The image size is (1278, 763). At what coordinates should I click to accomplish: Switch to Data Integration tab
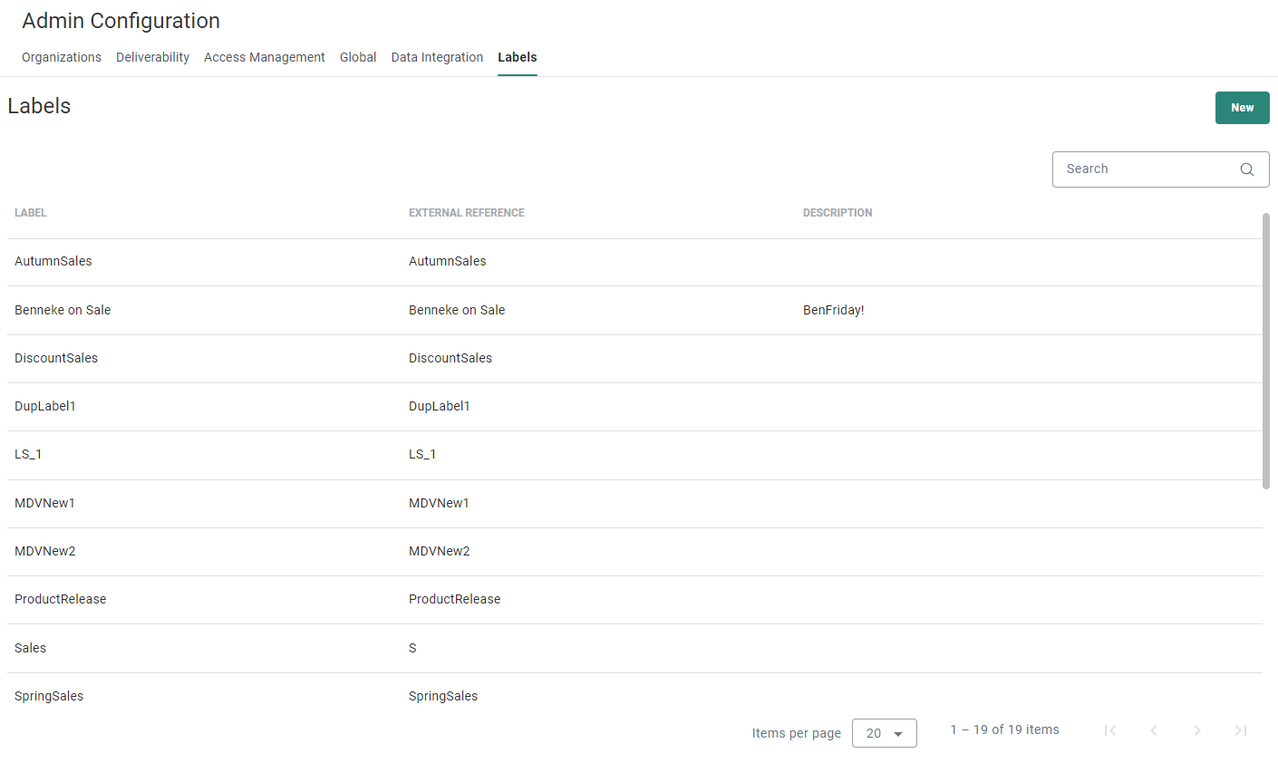pos(437,57)
